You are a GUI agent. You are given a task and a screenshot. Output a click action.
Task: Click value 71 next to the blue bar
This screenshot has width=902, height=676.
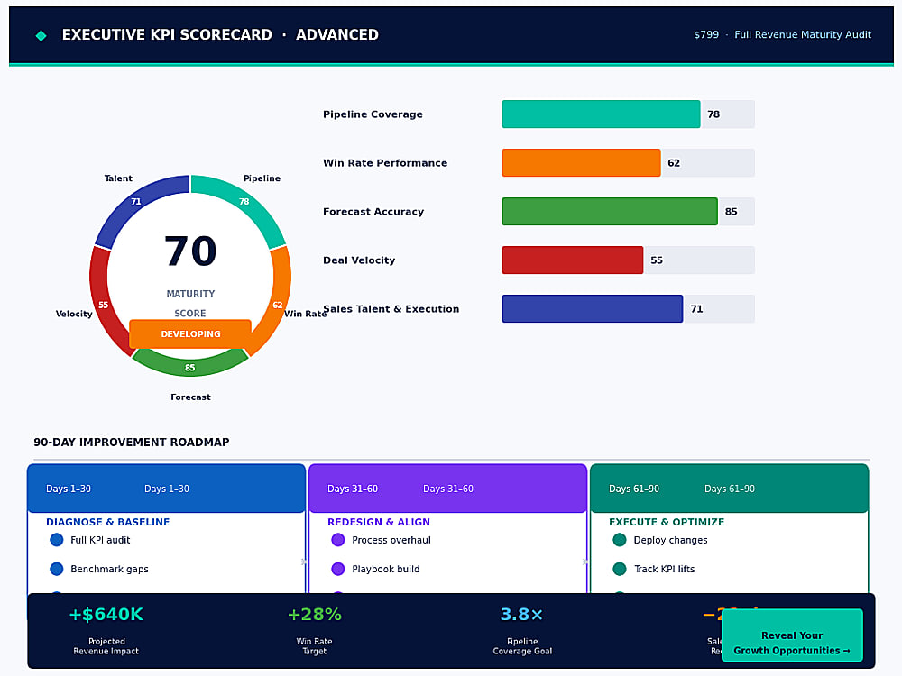(x=696, y=308)
